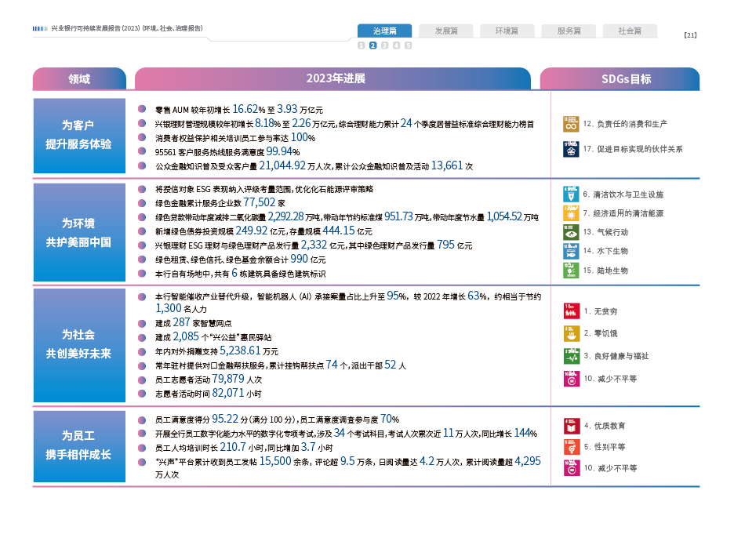
Task: Click SDG 4 quality education book icon
Action: [x=570, y=427]
